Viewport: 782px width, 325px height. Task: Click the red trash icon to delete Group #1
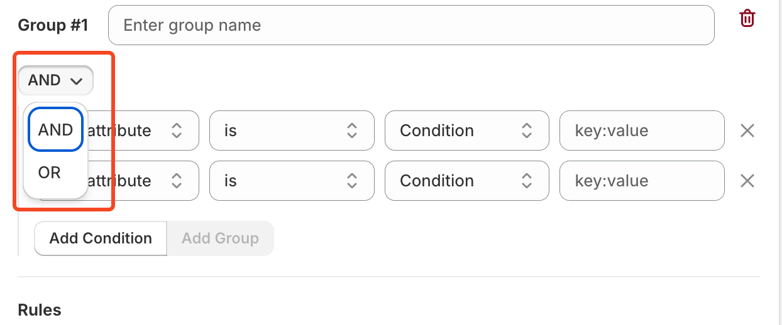tap(747, 18)
